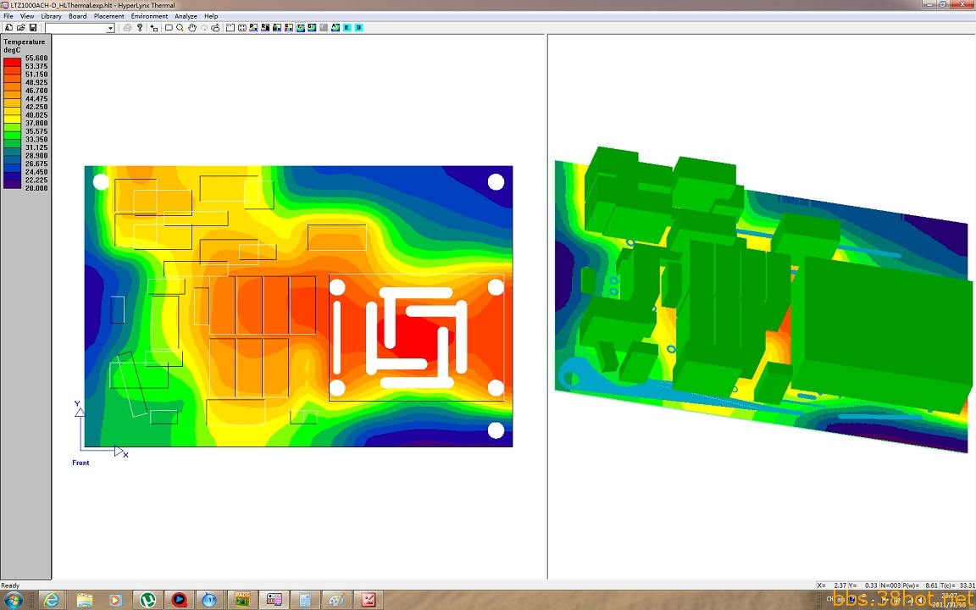Click the second colored thermal map icon
This screenshot has width=976, height=610.
[266, 27]
